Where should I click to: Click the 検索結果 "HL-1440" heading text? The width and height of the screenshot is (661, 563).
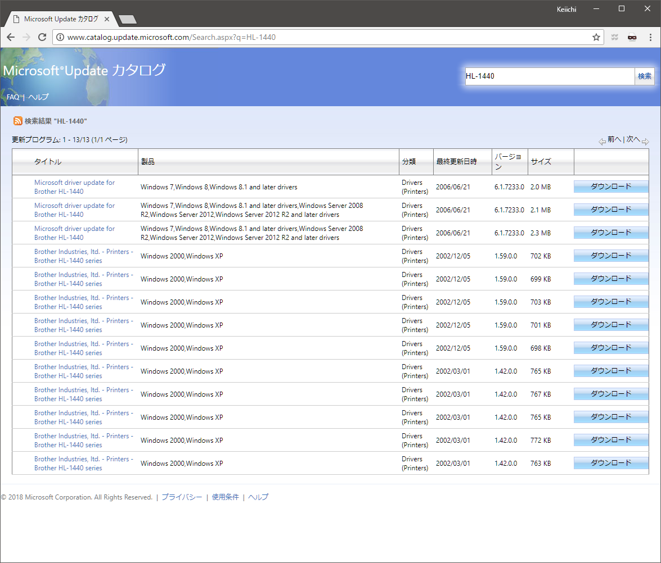point(56,121)
